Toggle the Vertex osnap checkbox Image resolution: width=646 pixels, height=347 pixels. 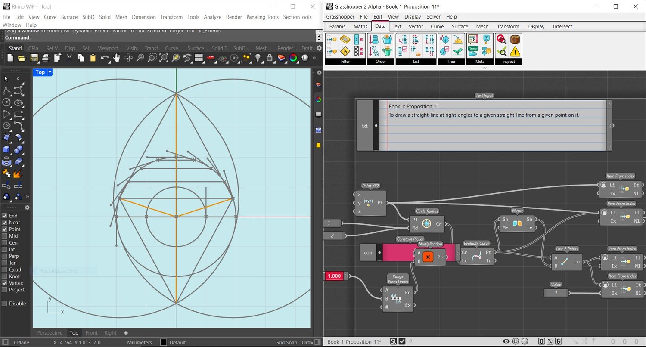pyautogui.click(x=4, y=283)
